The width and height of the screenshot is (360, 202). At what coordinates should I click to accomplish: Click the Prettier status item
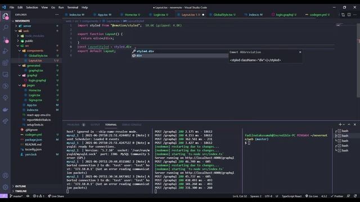coord(337,196)
